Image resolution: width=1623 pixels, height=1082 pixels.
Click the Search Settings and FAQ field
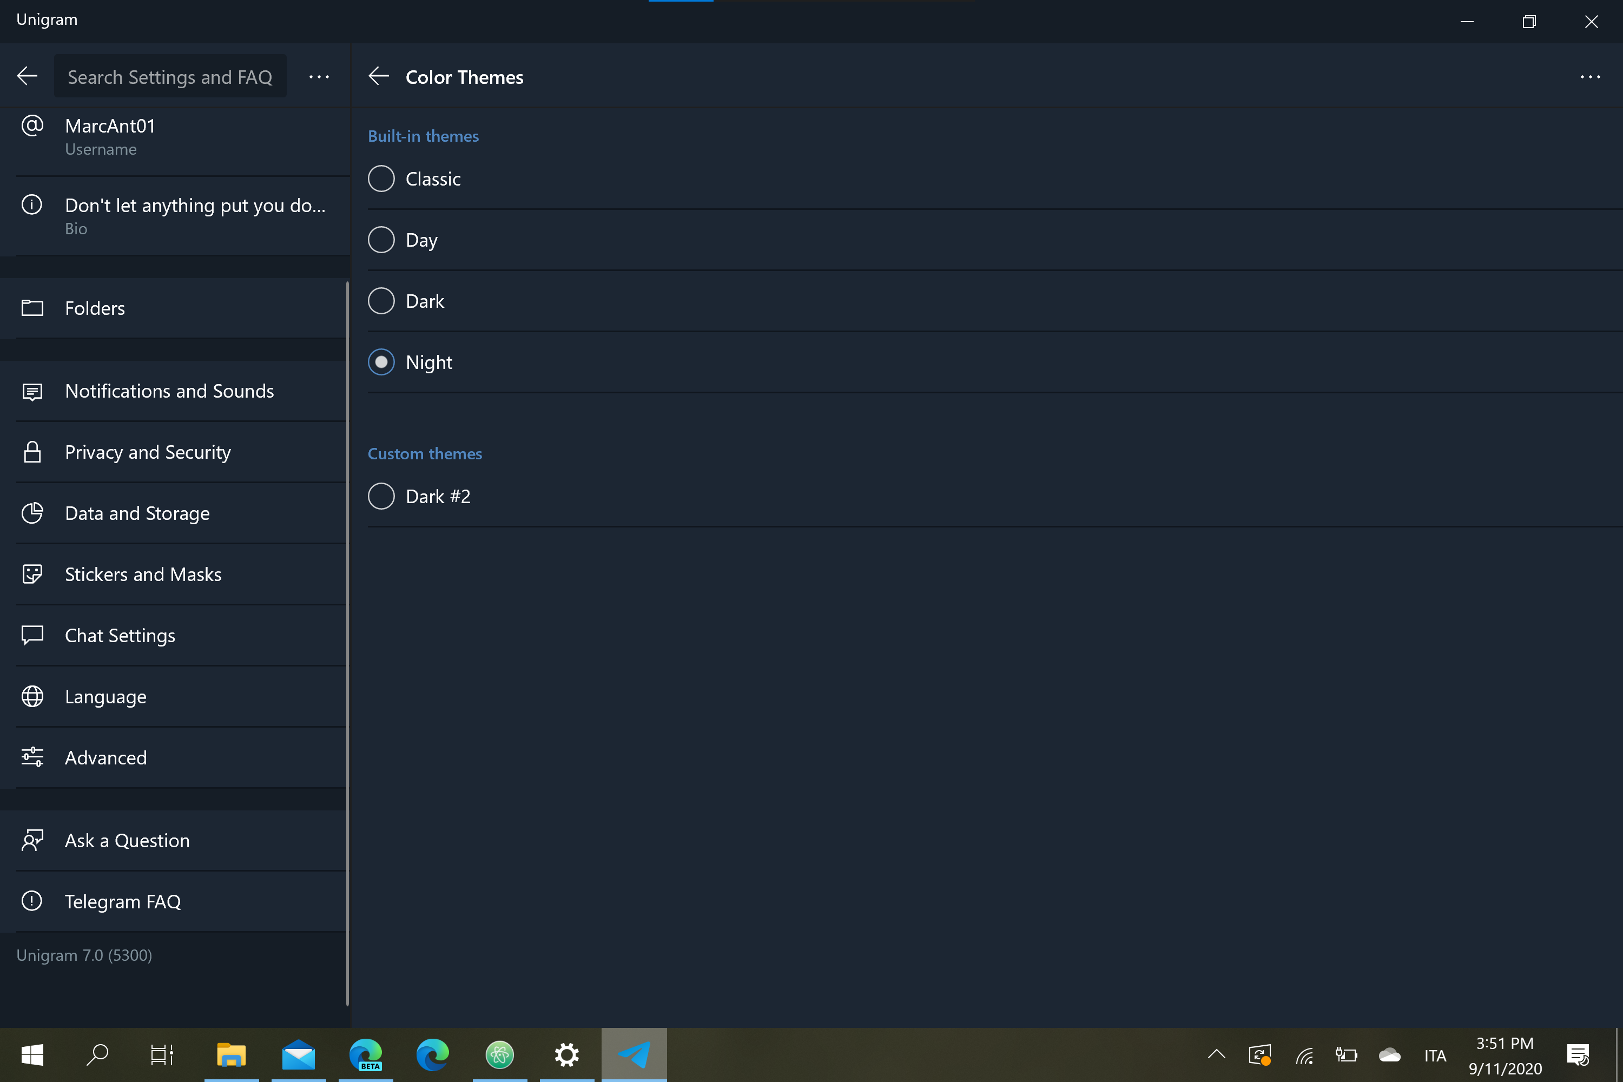(x=170, y=76)
